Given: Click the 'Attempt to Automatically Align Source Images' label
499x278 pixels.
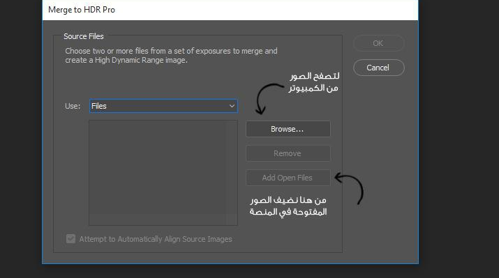Looking at the screenshot, I should pyautogui.click(x=156, y=239).
